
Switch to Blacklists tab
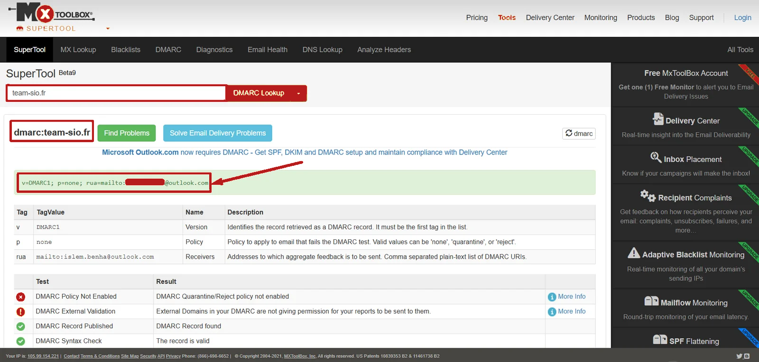coord(126,50)
